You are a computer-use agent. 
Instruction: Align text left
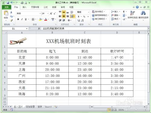[x=60, y=16]
